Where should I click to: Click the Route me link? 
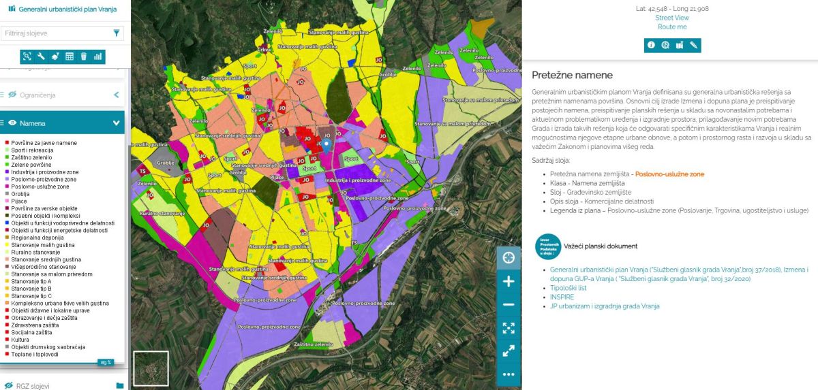tap(671, 27)
